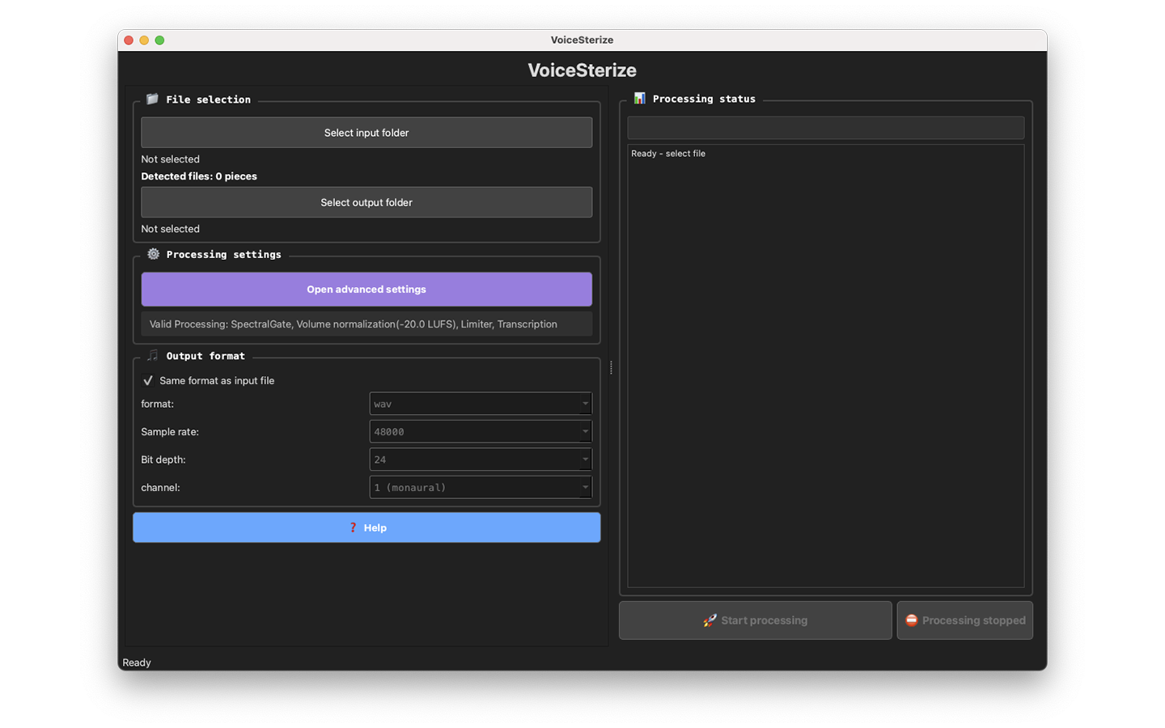
Task: Click Select input folder
Action: (366, 132)
